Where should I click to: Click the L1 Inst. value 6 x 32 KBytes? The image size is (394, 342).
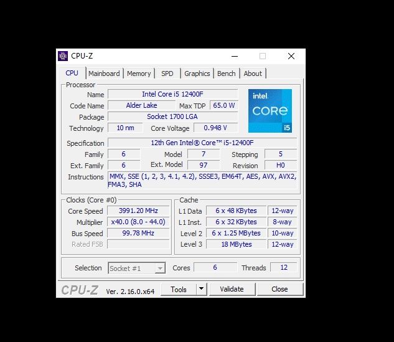point(236,222)
